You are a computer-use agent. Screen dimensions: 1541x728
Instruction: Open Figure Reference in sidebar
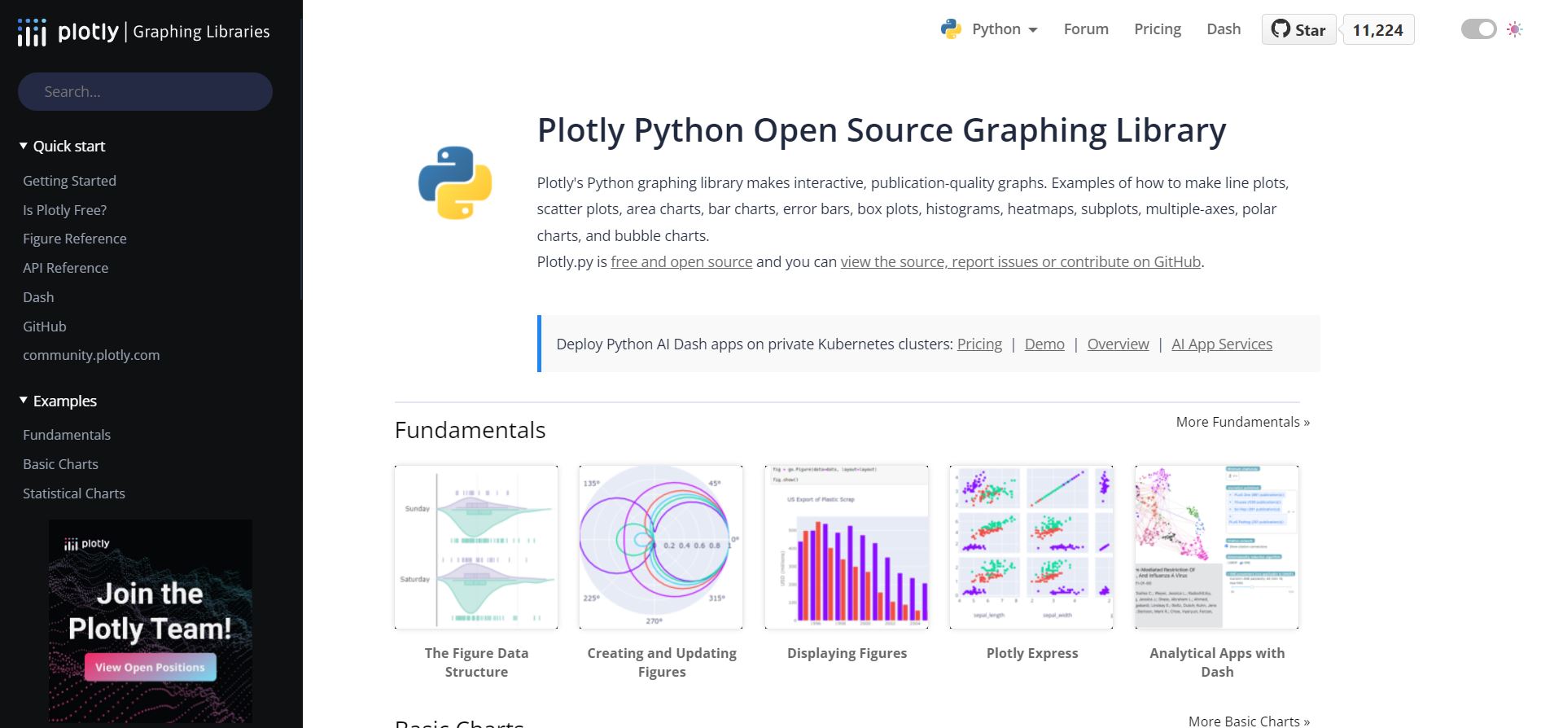point(75,239)
